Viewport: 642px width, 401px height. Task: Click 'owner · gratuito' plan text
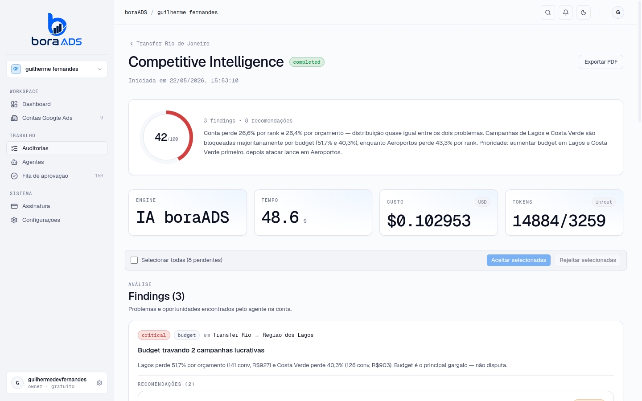tap(51, 387)
